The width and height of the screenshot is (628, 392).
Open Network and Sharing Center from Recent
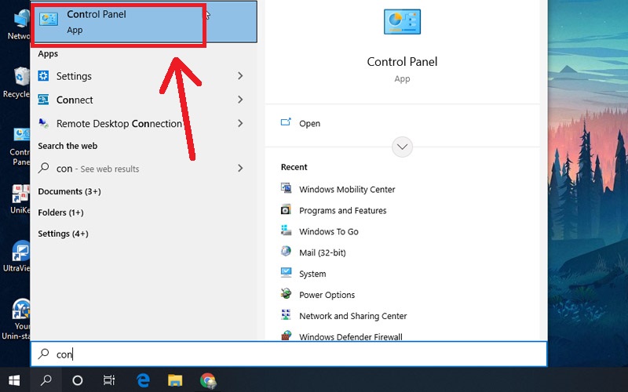pos(352,316)
